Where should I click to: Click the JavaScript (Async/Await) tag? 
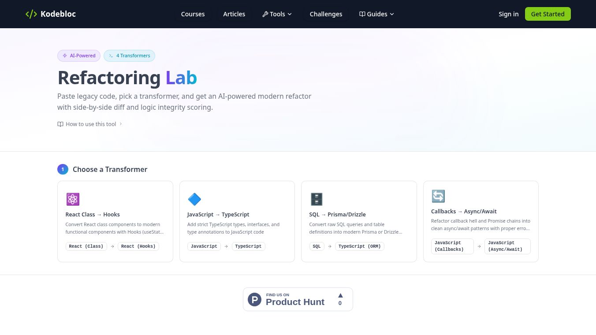(x=507, y=246)
